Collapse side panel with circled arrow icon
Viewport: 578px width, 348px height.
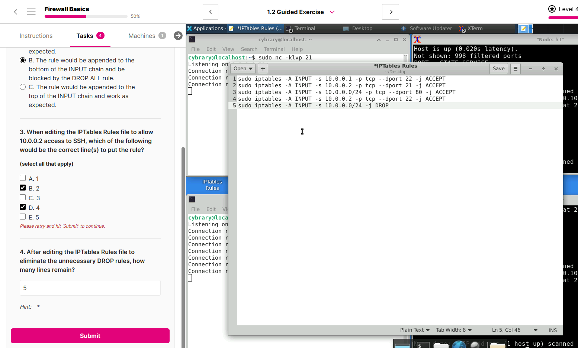(178, 36)
